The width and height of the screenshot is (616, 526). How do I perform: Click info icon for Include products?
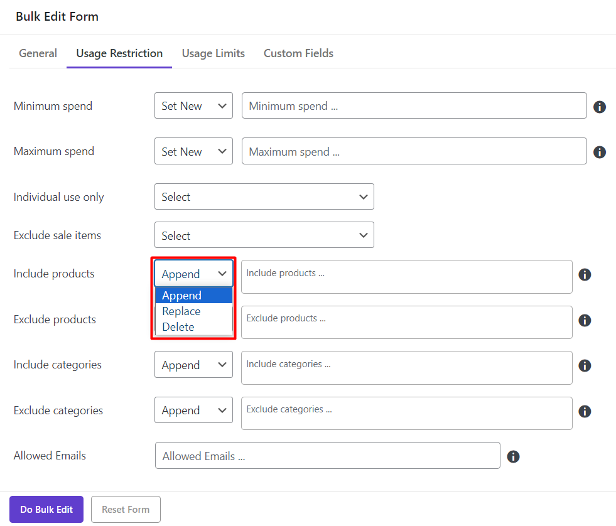(x=585, y=275)
